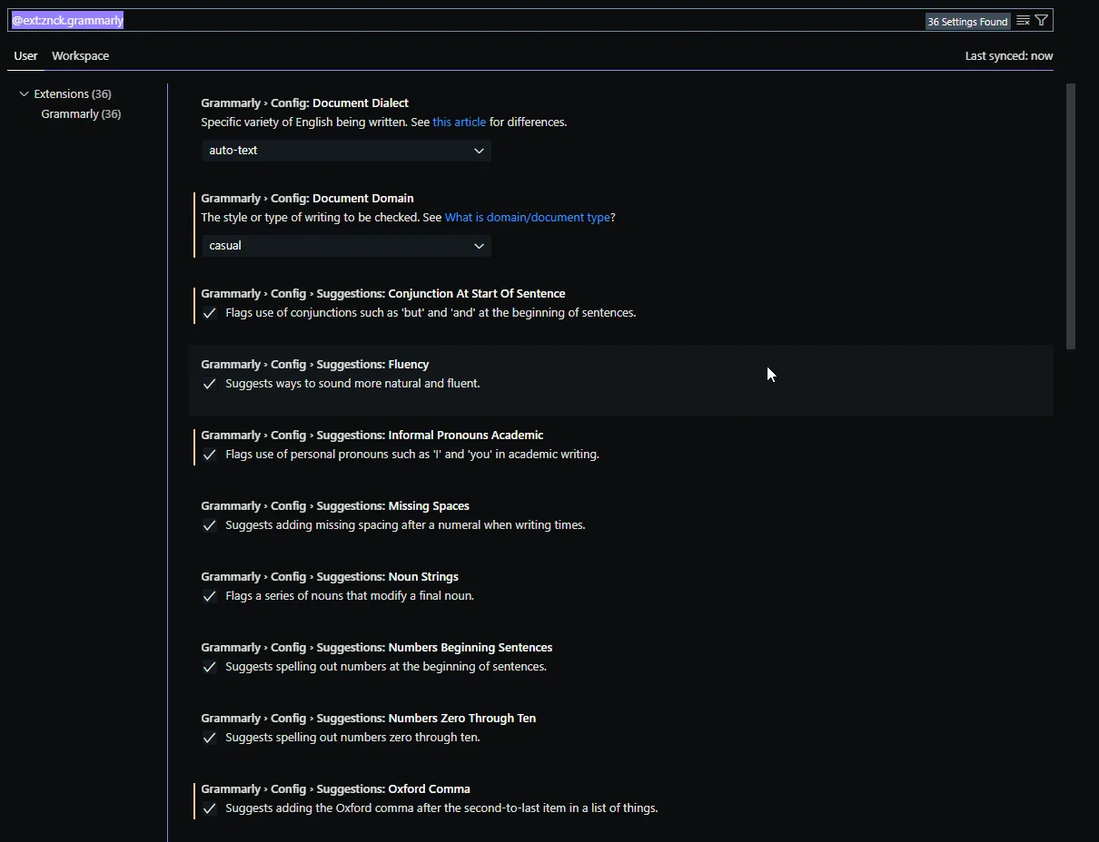Open 'What is domain/document type' link

(527, 217)
